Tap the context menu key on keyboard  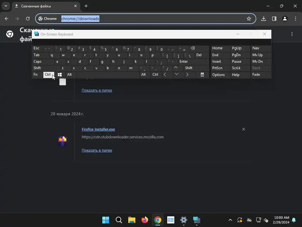[202, 75]
